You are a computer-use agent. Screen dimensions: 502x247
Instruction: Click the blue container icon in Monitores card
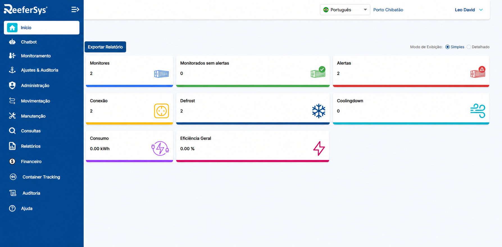[x=162, y=74]
